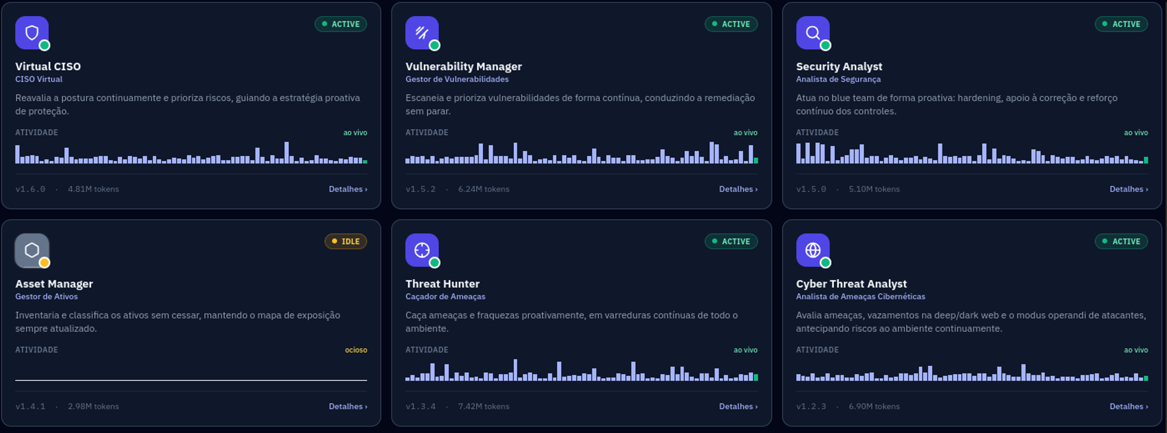
Task: Click the "v1.2.3" version text
Action: (811, 407)
